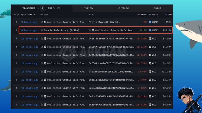Click the $6.94M USD cell

[x=167, y=47]
